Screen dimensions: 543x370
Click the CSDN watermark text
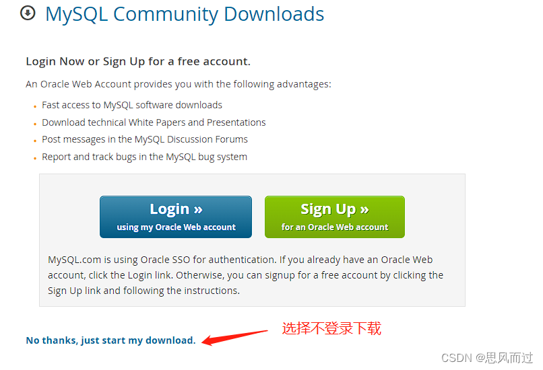click(487, 358)
